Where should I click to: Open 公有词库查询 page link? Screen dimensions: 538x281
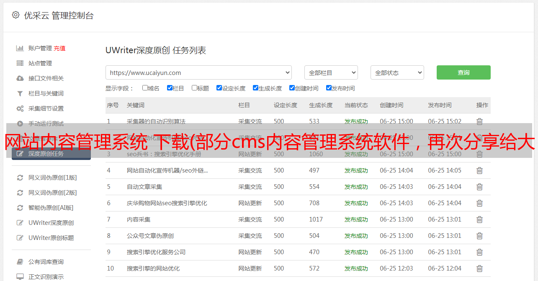pos(46,262)
